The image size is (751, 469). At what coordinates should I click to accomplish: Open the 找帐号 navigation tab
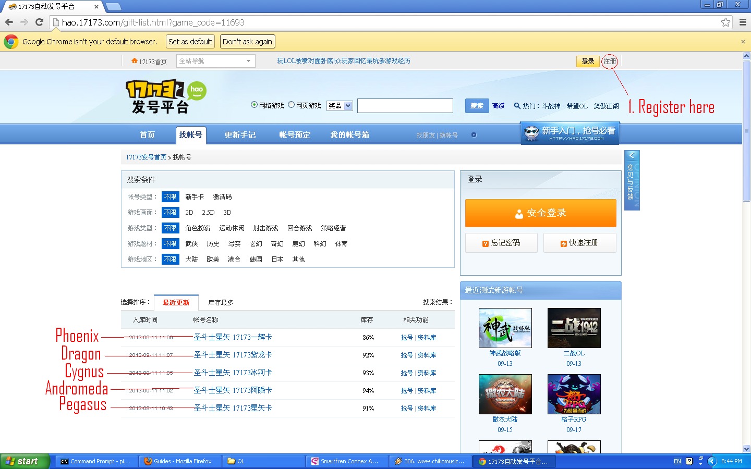191,135
